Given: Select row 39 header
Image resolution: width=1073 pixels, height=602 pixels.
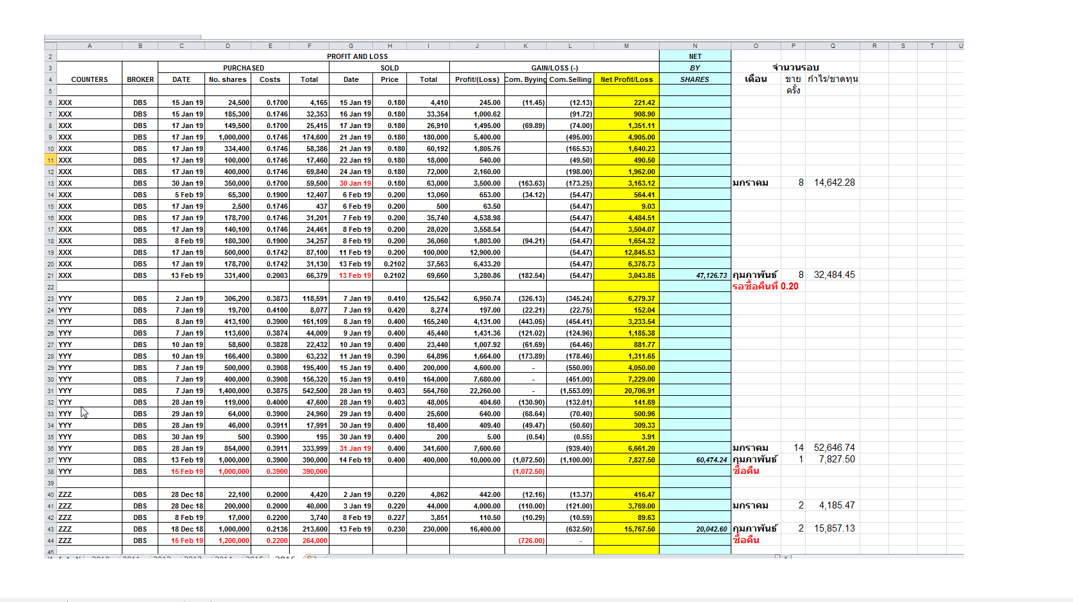Looking at the screenshot, I should click(x=51, y=483).
